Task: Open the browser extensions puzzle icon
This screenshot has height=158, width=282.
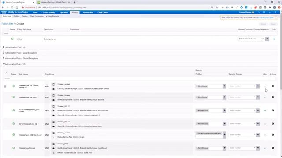Action: coord(270,7)
